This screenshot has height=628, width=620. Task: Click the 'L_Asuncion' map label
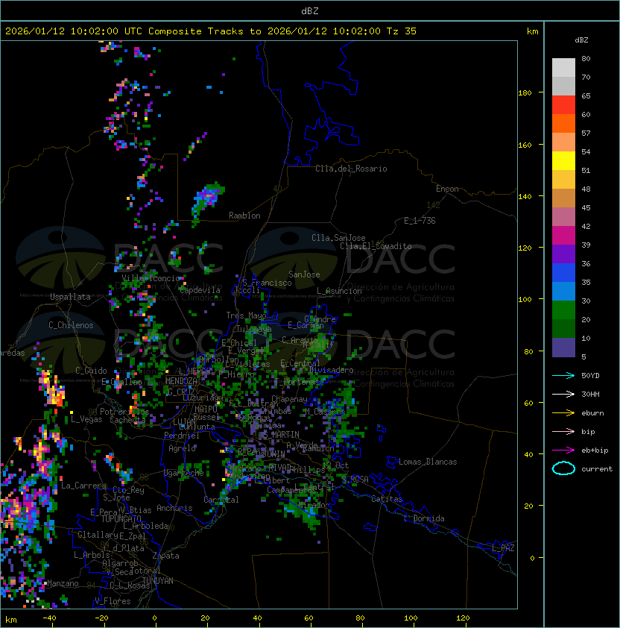(x=339, y=291)
